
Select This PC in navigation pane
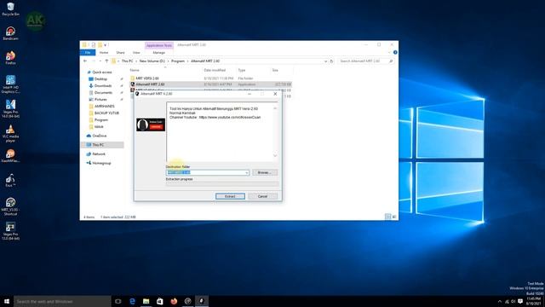pyautogui.click(x=98, y=145)
